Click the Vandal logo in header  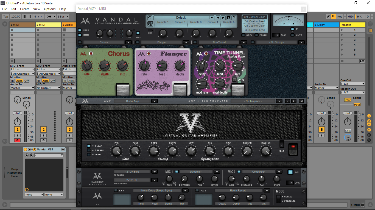click(x=85, y=21)
